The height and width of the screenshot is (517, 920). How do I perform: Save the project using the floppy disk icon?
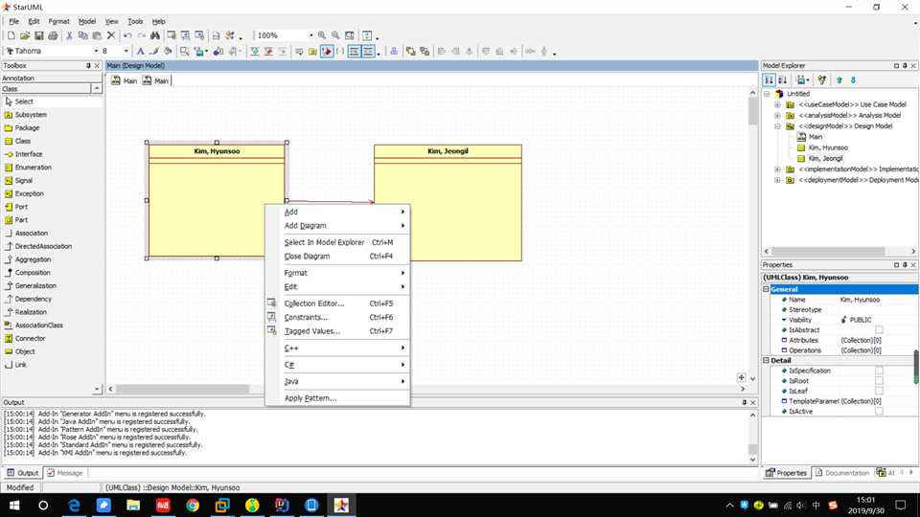pos(38,35)
